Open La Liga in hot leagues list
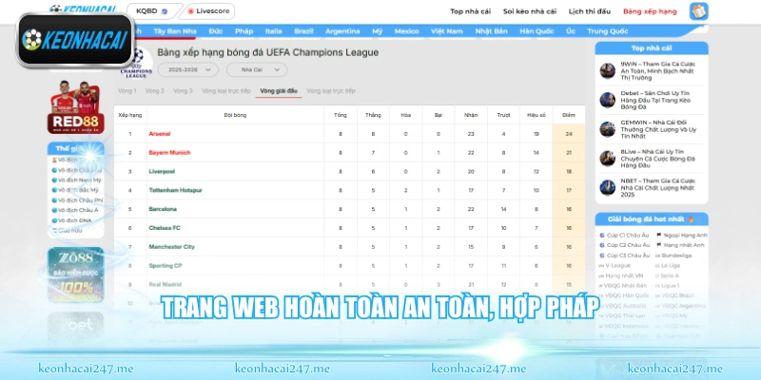This screenshot has height=380, width=761. point(668,266)
